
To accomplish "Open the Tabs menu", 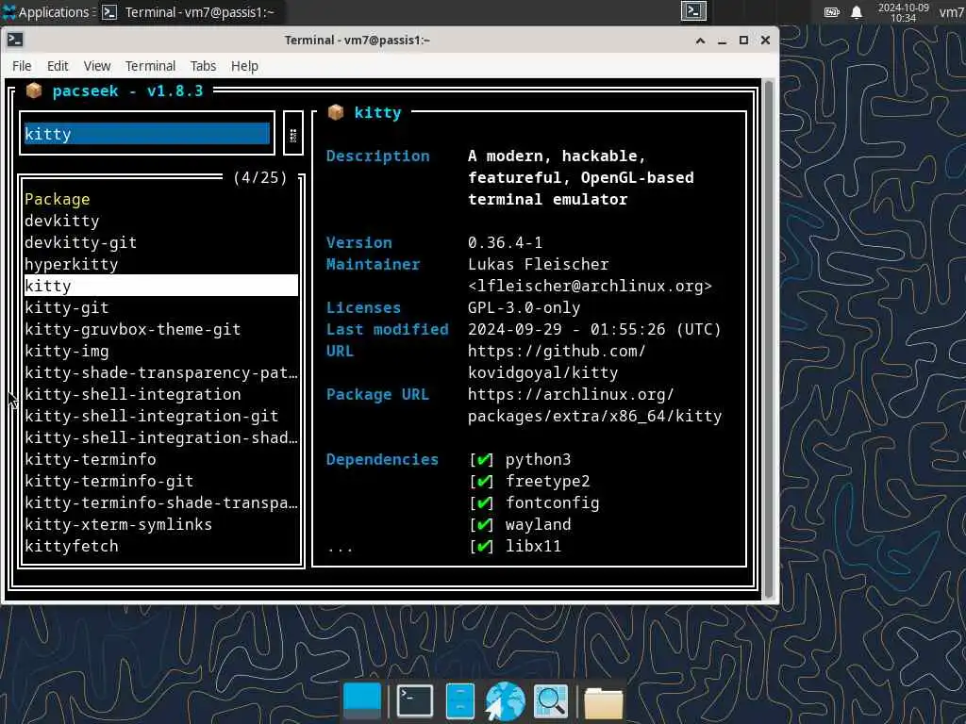I will 203,66.
